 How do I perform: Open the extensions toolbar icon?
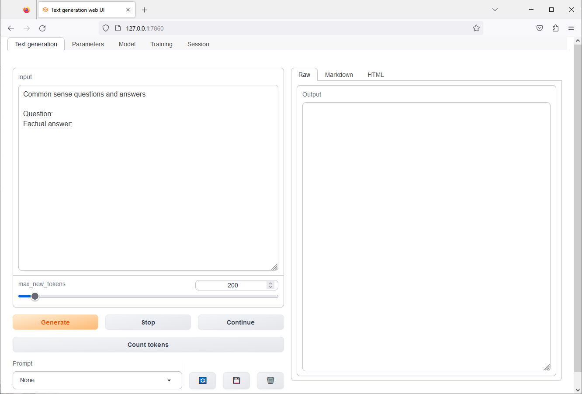tap(555, 28)
